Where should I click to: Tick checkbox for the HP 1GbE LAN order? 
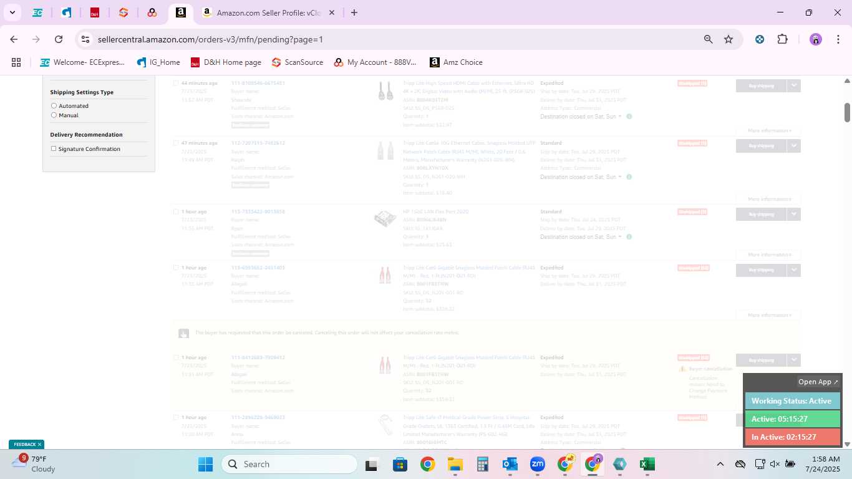pyautogui.click(x=176, y=211)
